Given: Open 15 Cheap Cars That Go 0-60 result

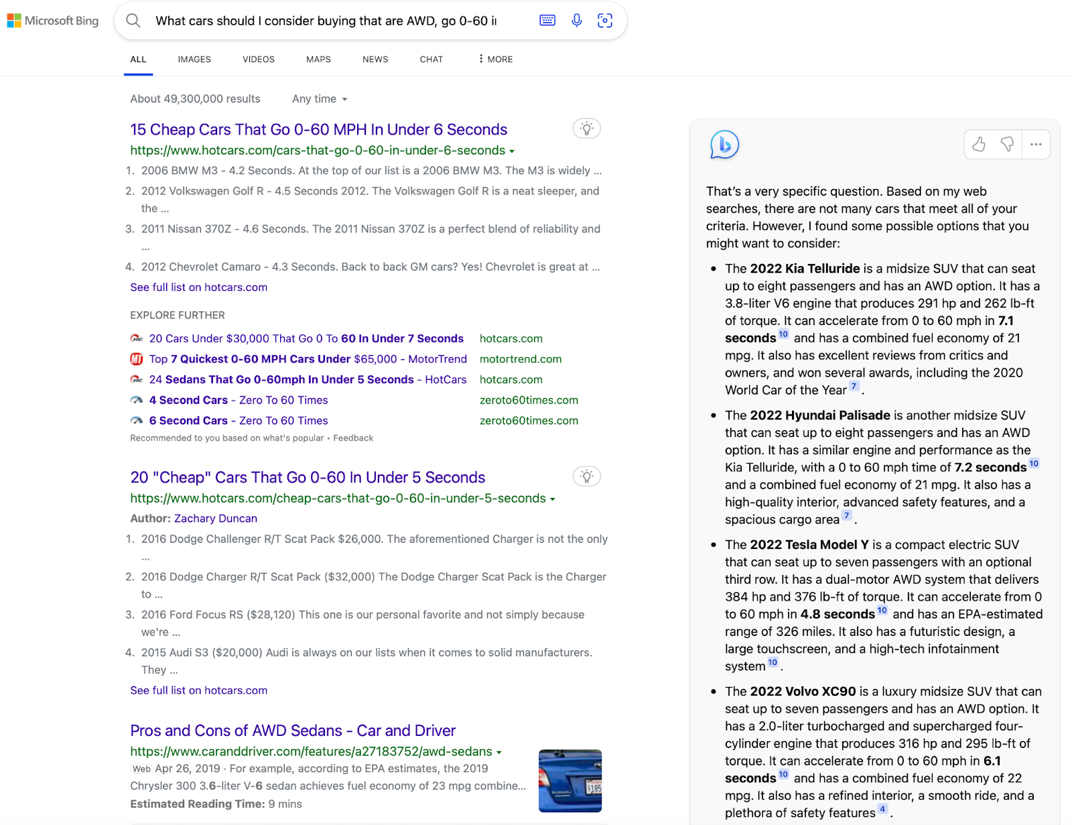Looking at the screenshot, I should [319, 129].
